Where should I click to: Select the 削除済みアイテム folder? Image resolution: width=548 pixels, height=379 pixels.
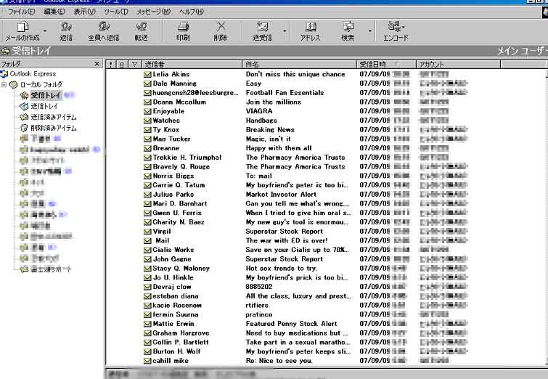[x=54, y=128]
